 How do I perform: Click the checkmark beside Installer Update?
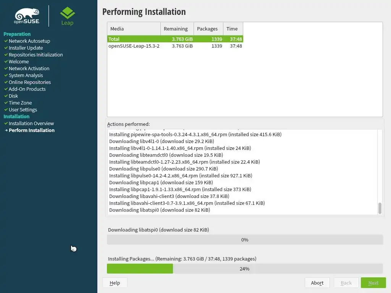6,48
